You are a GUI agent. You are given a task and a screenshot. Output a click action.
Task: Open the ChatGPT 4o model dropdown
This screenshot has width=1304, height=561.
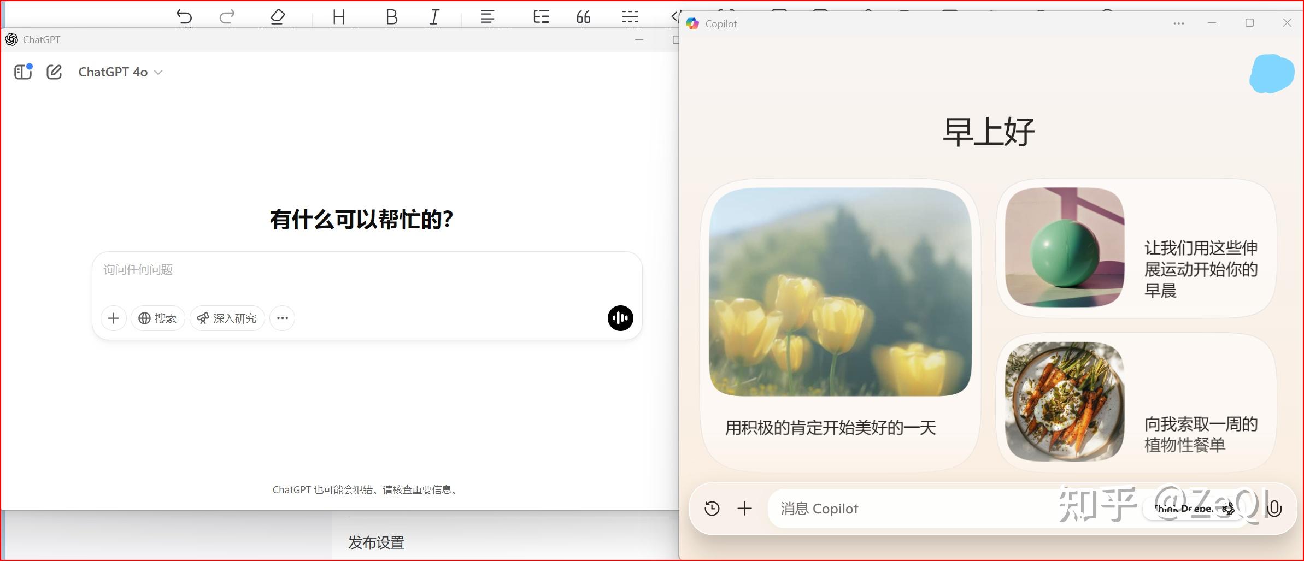120,72
